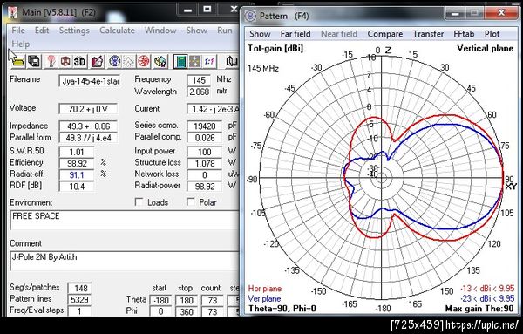Open the Run menu

(225, 31)
